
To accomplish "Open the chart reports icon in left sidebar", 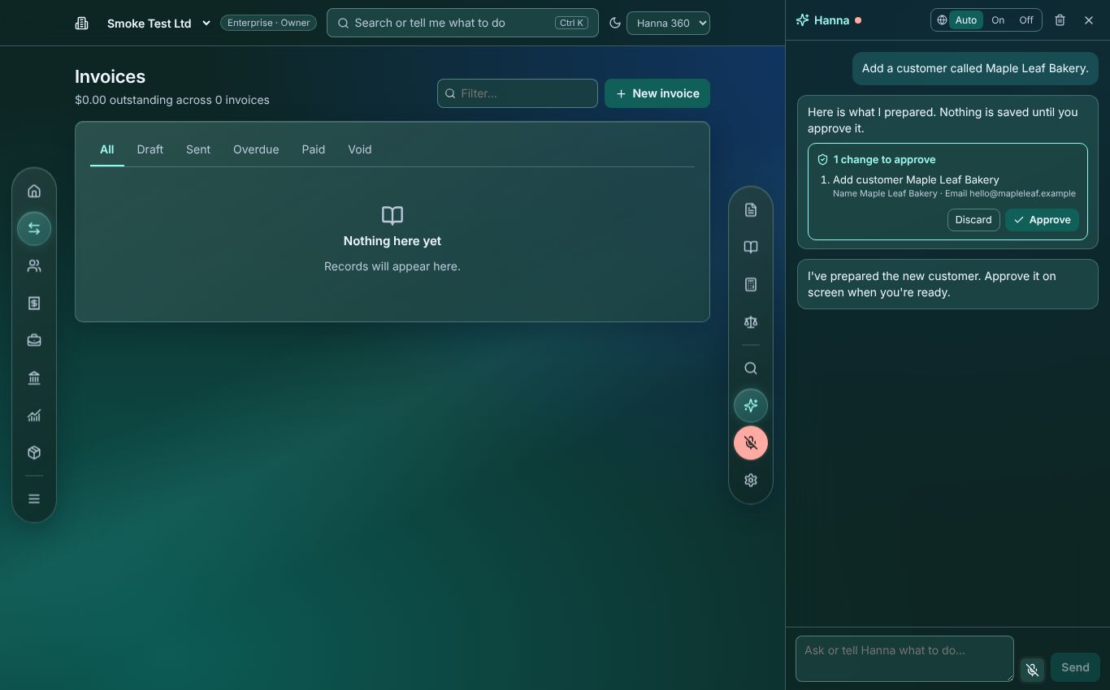I will 34,416.
